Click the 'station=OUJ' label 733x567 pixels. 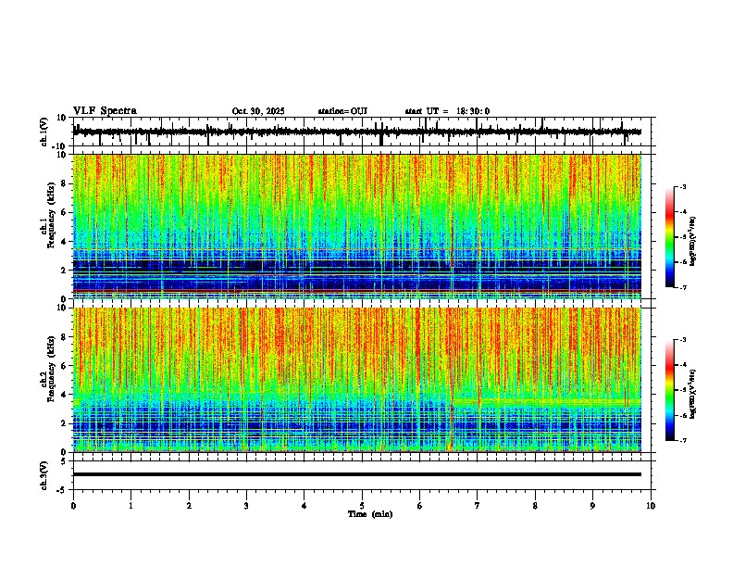point(342,111)
